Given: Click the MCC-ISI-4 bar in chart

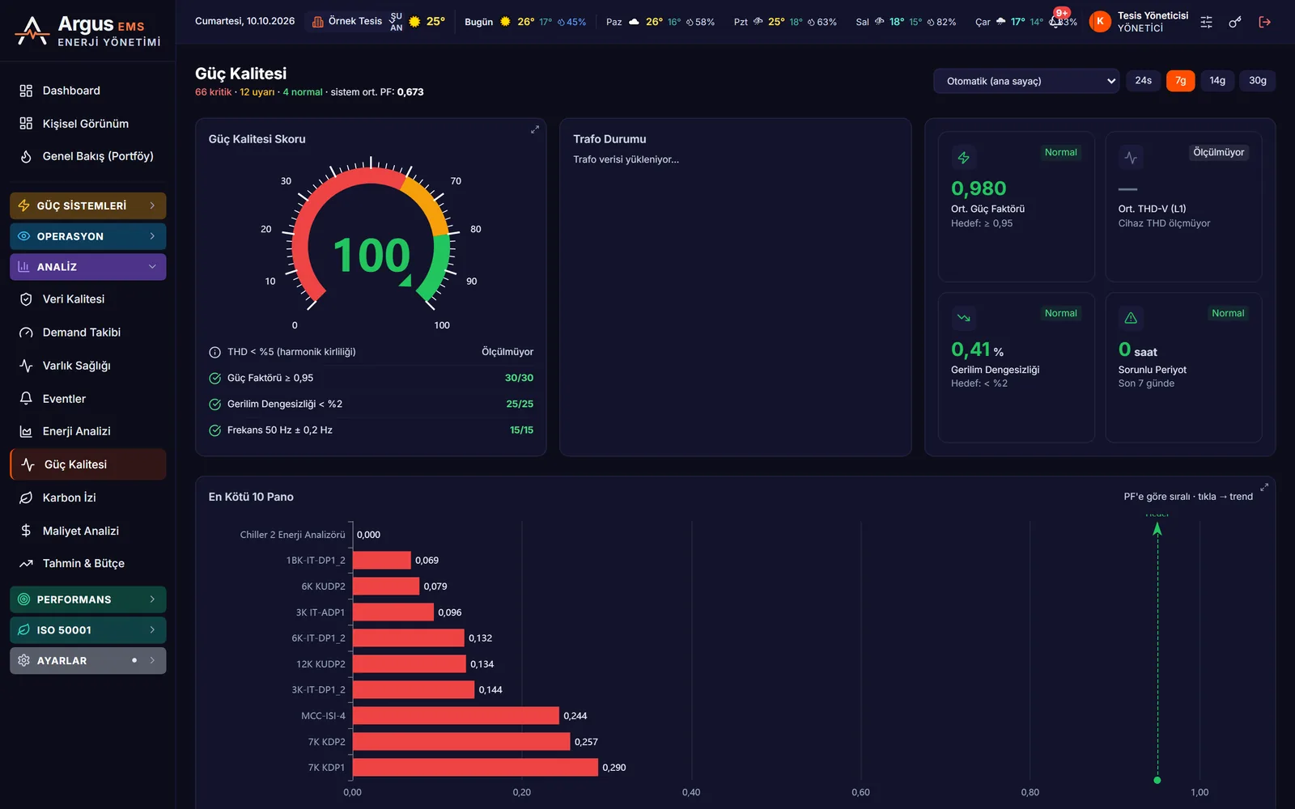Looking at the screenshot, I should pos(456,716).
